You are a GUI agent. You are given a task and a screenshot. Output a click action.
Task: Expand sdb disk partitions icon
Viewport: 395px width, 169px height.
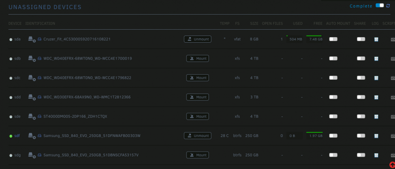click(x=32, y=58)
